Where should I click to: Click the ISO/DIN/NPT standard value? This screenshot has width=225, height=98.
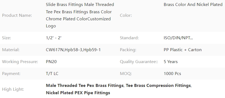tap(178, 38)
